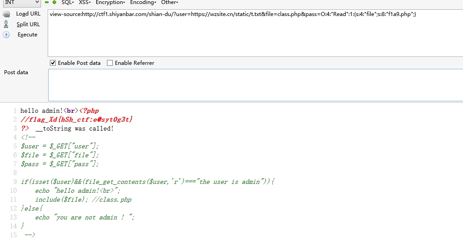Open the Encryption menu

(111, 2)
